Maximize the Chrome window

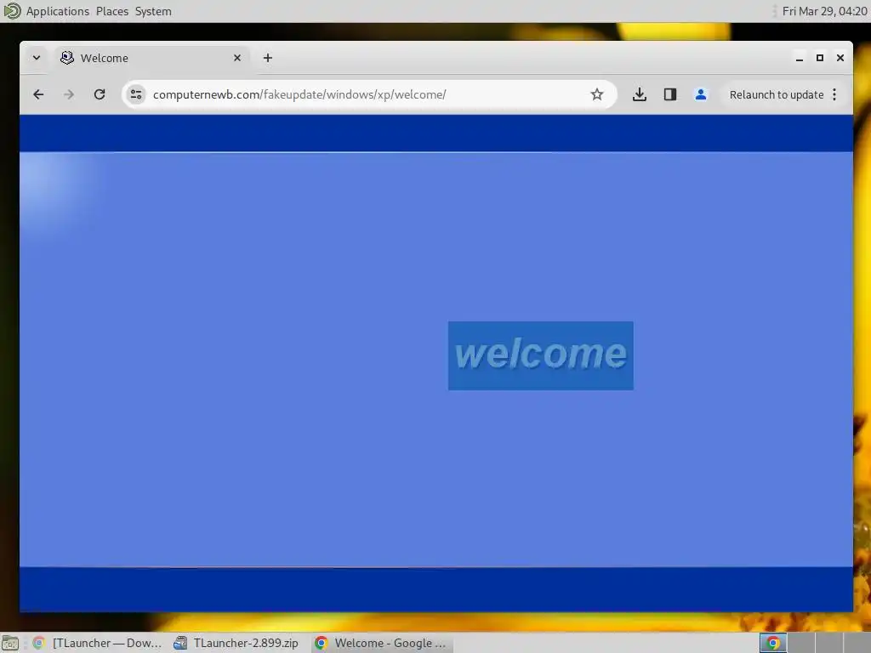820,58
